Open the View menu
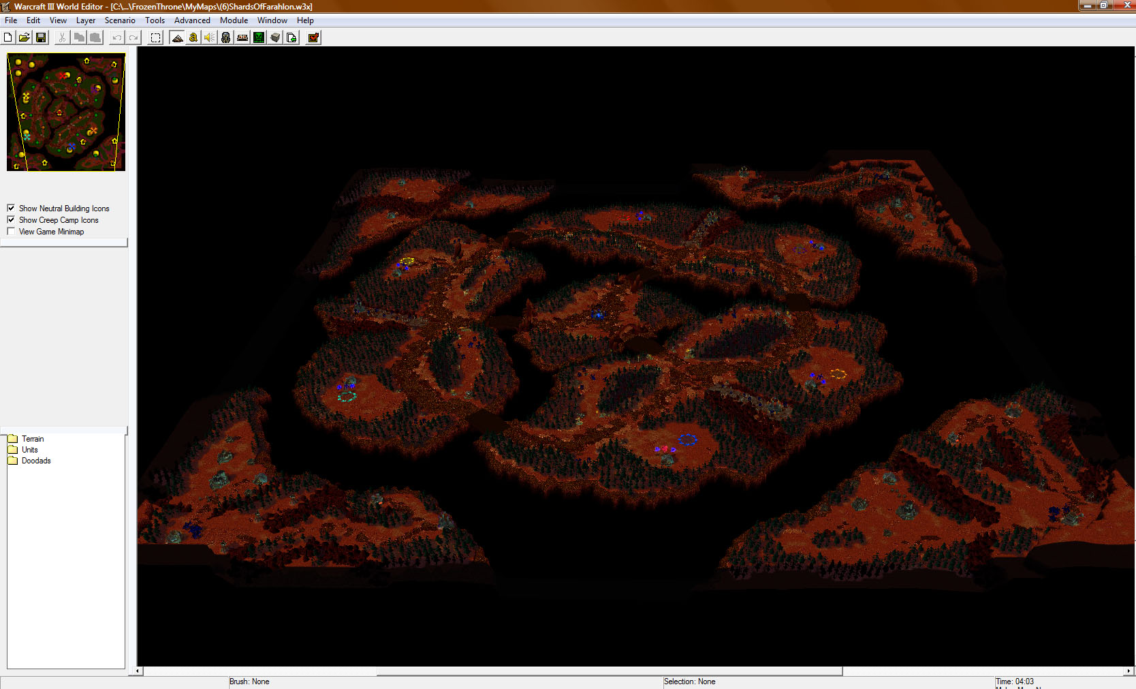 (x=58, y=20)
